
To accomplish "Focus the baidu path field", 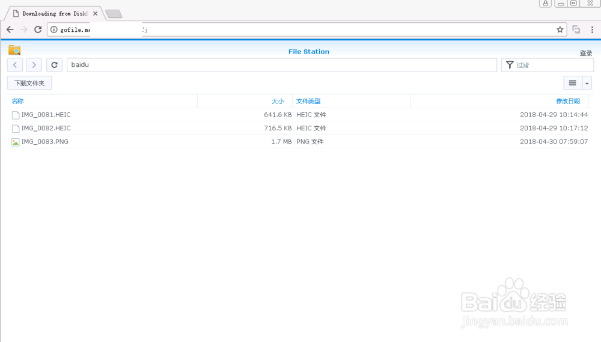I will point(282,65).
